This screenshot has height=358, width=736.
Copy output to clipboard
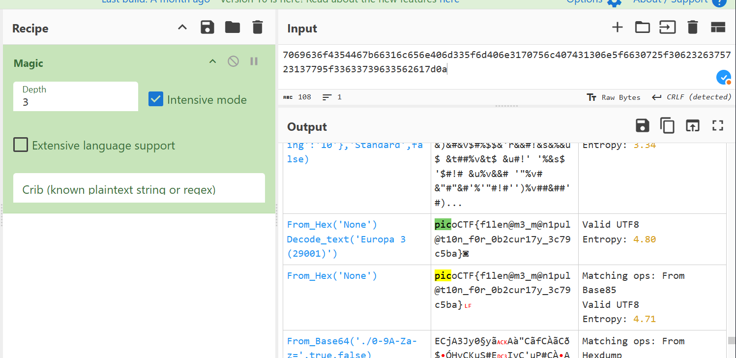click(667, 126)
